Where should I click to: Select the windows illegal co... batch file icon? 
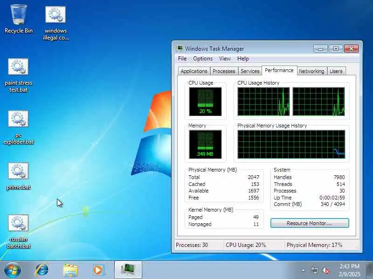(x=55, y=23)
